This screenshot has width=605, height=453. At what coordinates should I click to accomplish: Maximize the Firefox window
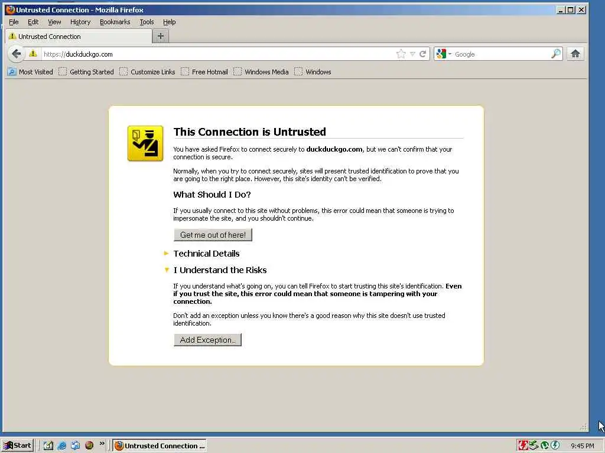point(571,10)
